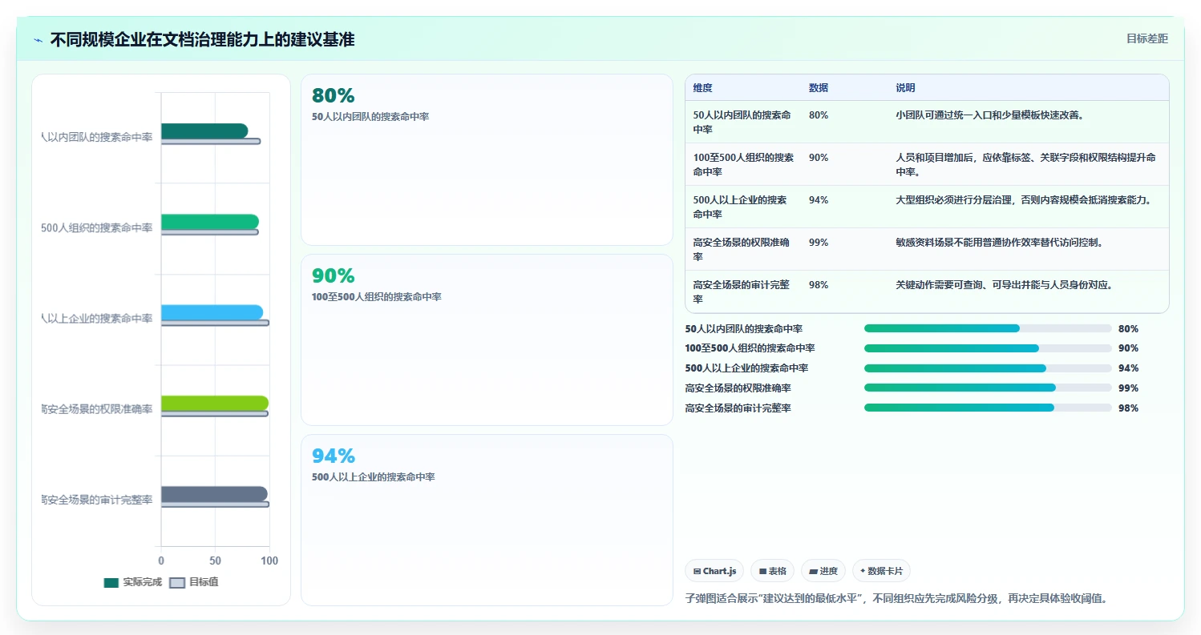
Task: Click the description 小团队可通过统一入口和少量模板快速改善
Action: [989, 115]
